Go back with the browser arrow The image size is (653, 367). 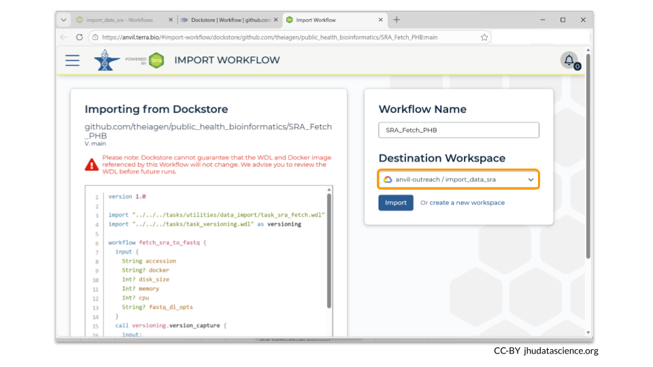64,37
